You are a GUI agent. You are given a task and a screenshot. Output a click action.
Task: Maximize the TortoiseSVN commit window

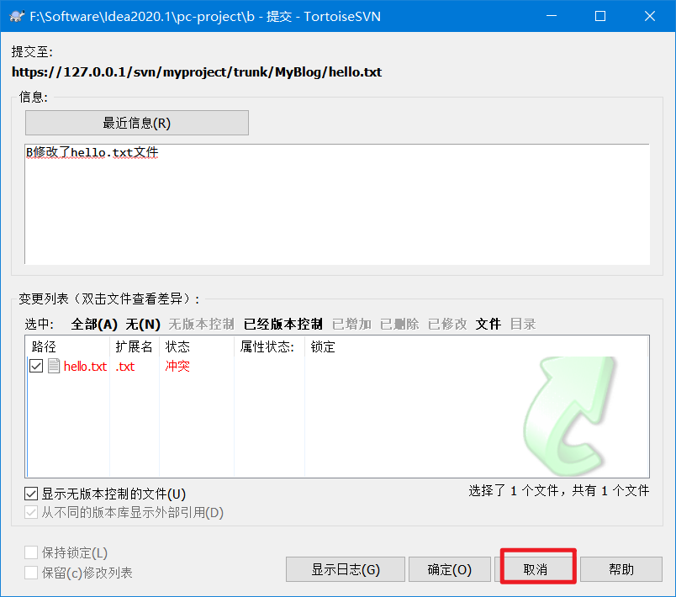[600, 16]
